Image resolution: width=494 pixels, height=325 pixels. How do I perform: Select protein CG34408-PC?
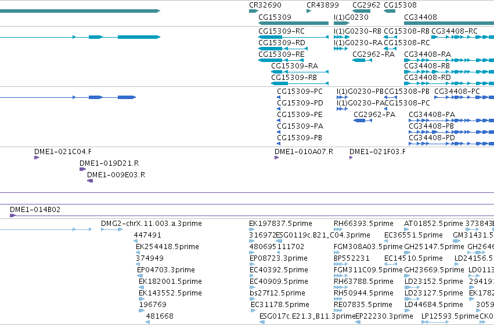pos(464,97)
